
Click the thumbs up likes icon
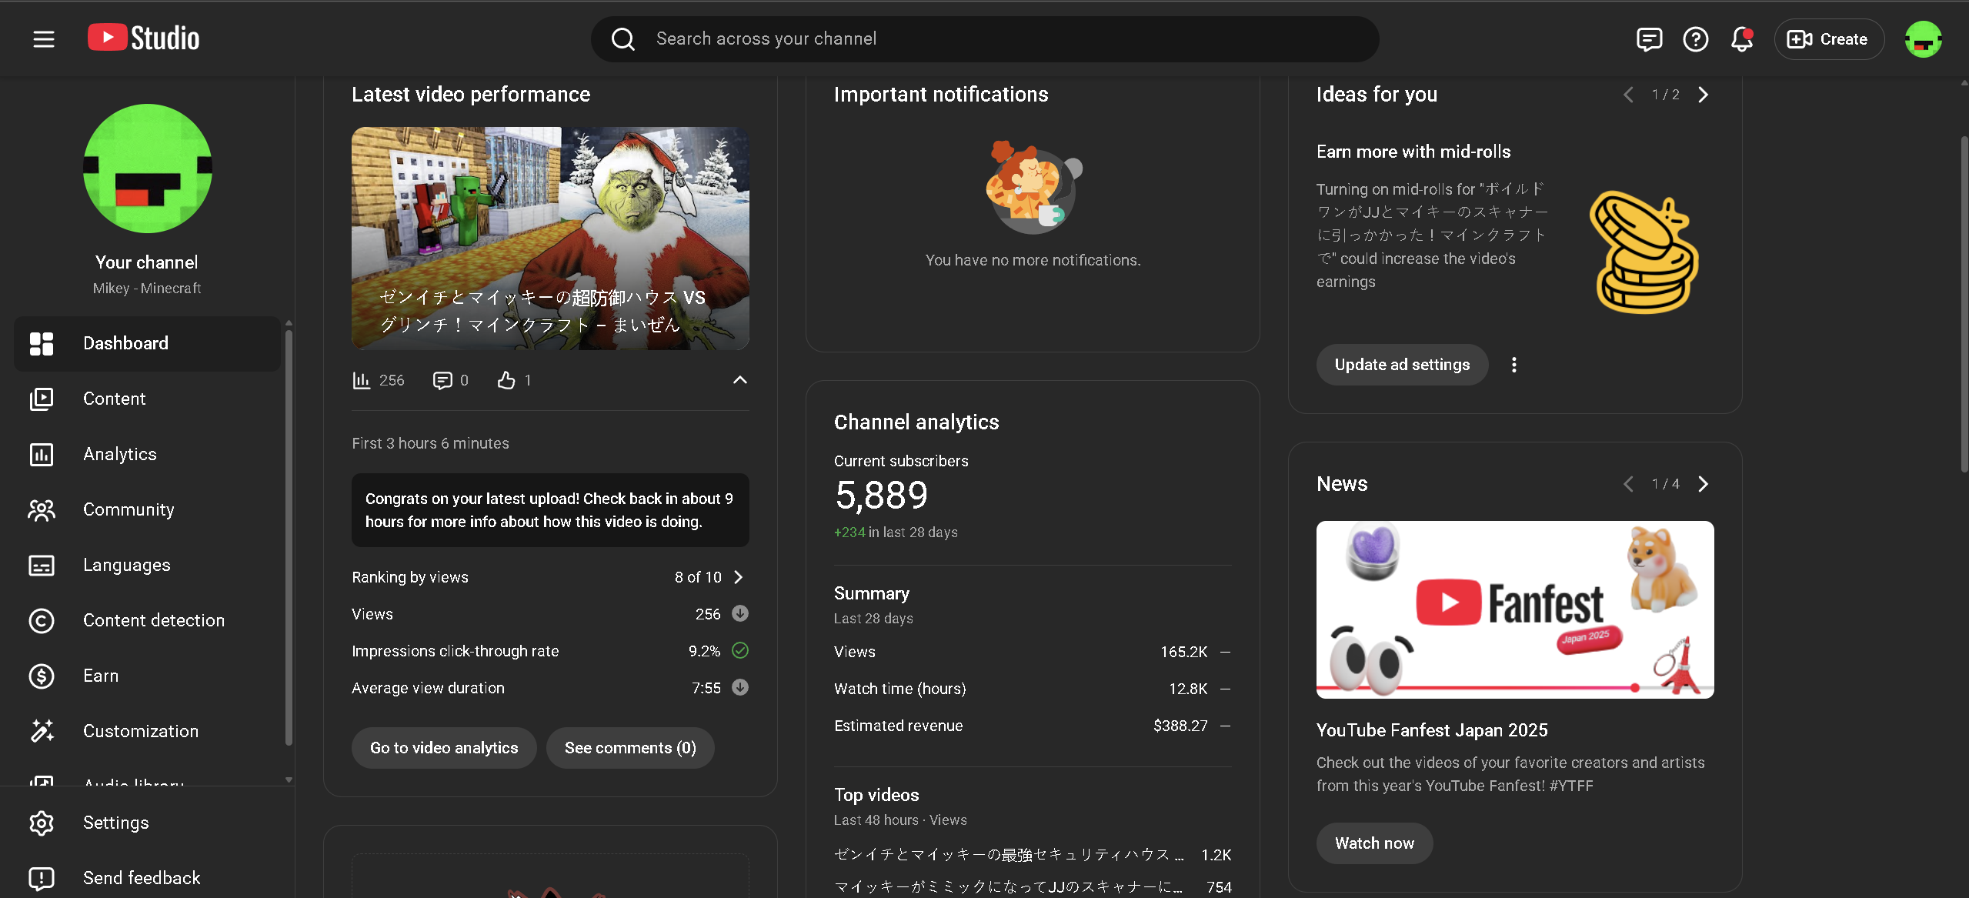(x=506, y=380)
